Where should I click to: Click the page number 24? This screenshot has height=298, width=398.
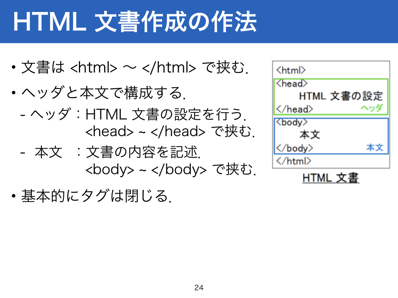199,288
